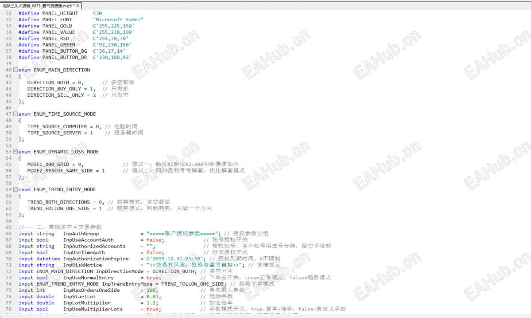Click the InpStartLot variable name

[79, 296]
